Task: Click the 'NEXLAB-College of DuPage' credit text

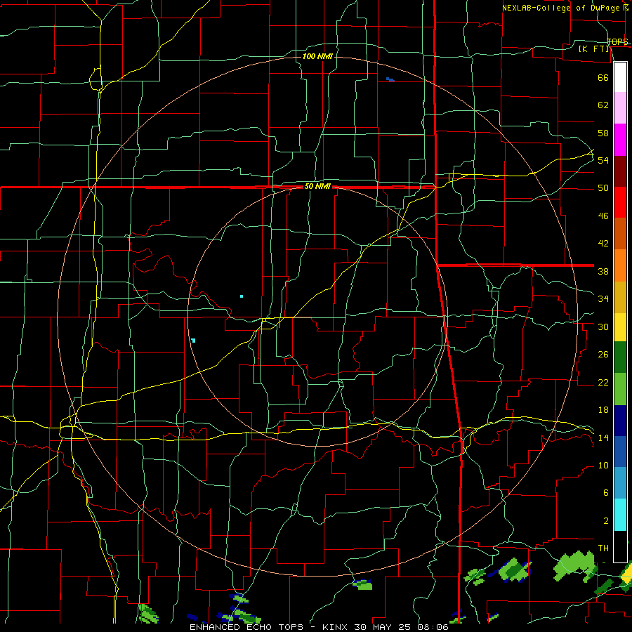Action: coord(562,8)
